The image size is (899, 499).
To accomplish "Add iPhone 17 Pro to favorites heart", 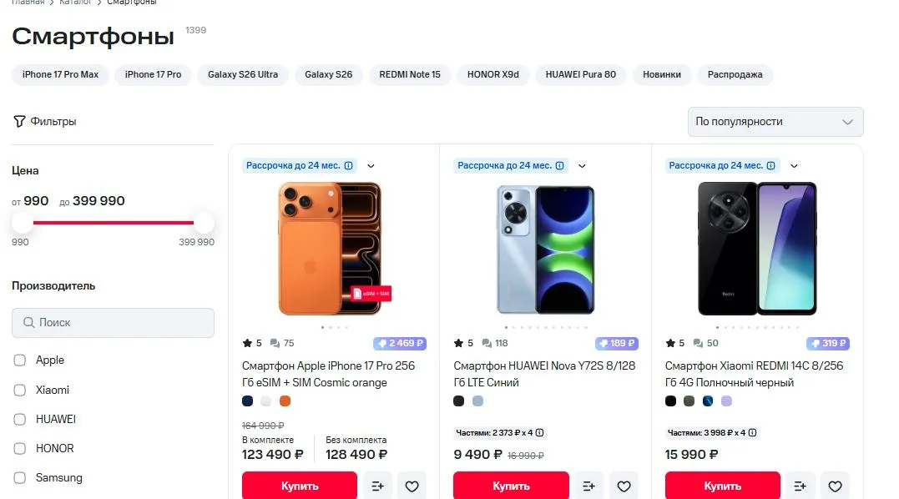I will click(x=412, y=486).
